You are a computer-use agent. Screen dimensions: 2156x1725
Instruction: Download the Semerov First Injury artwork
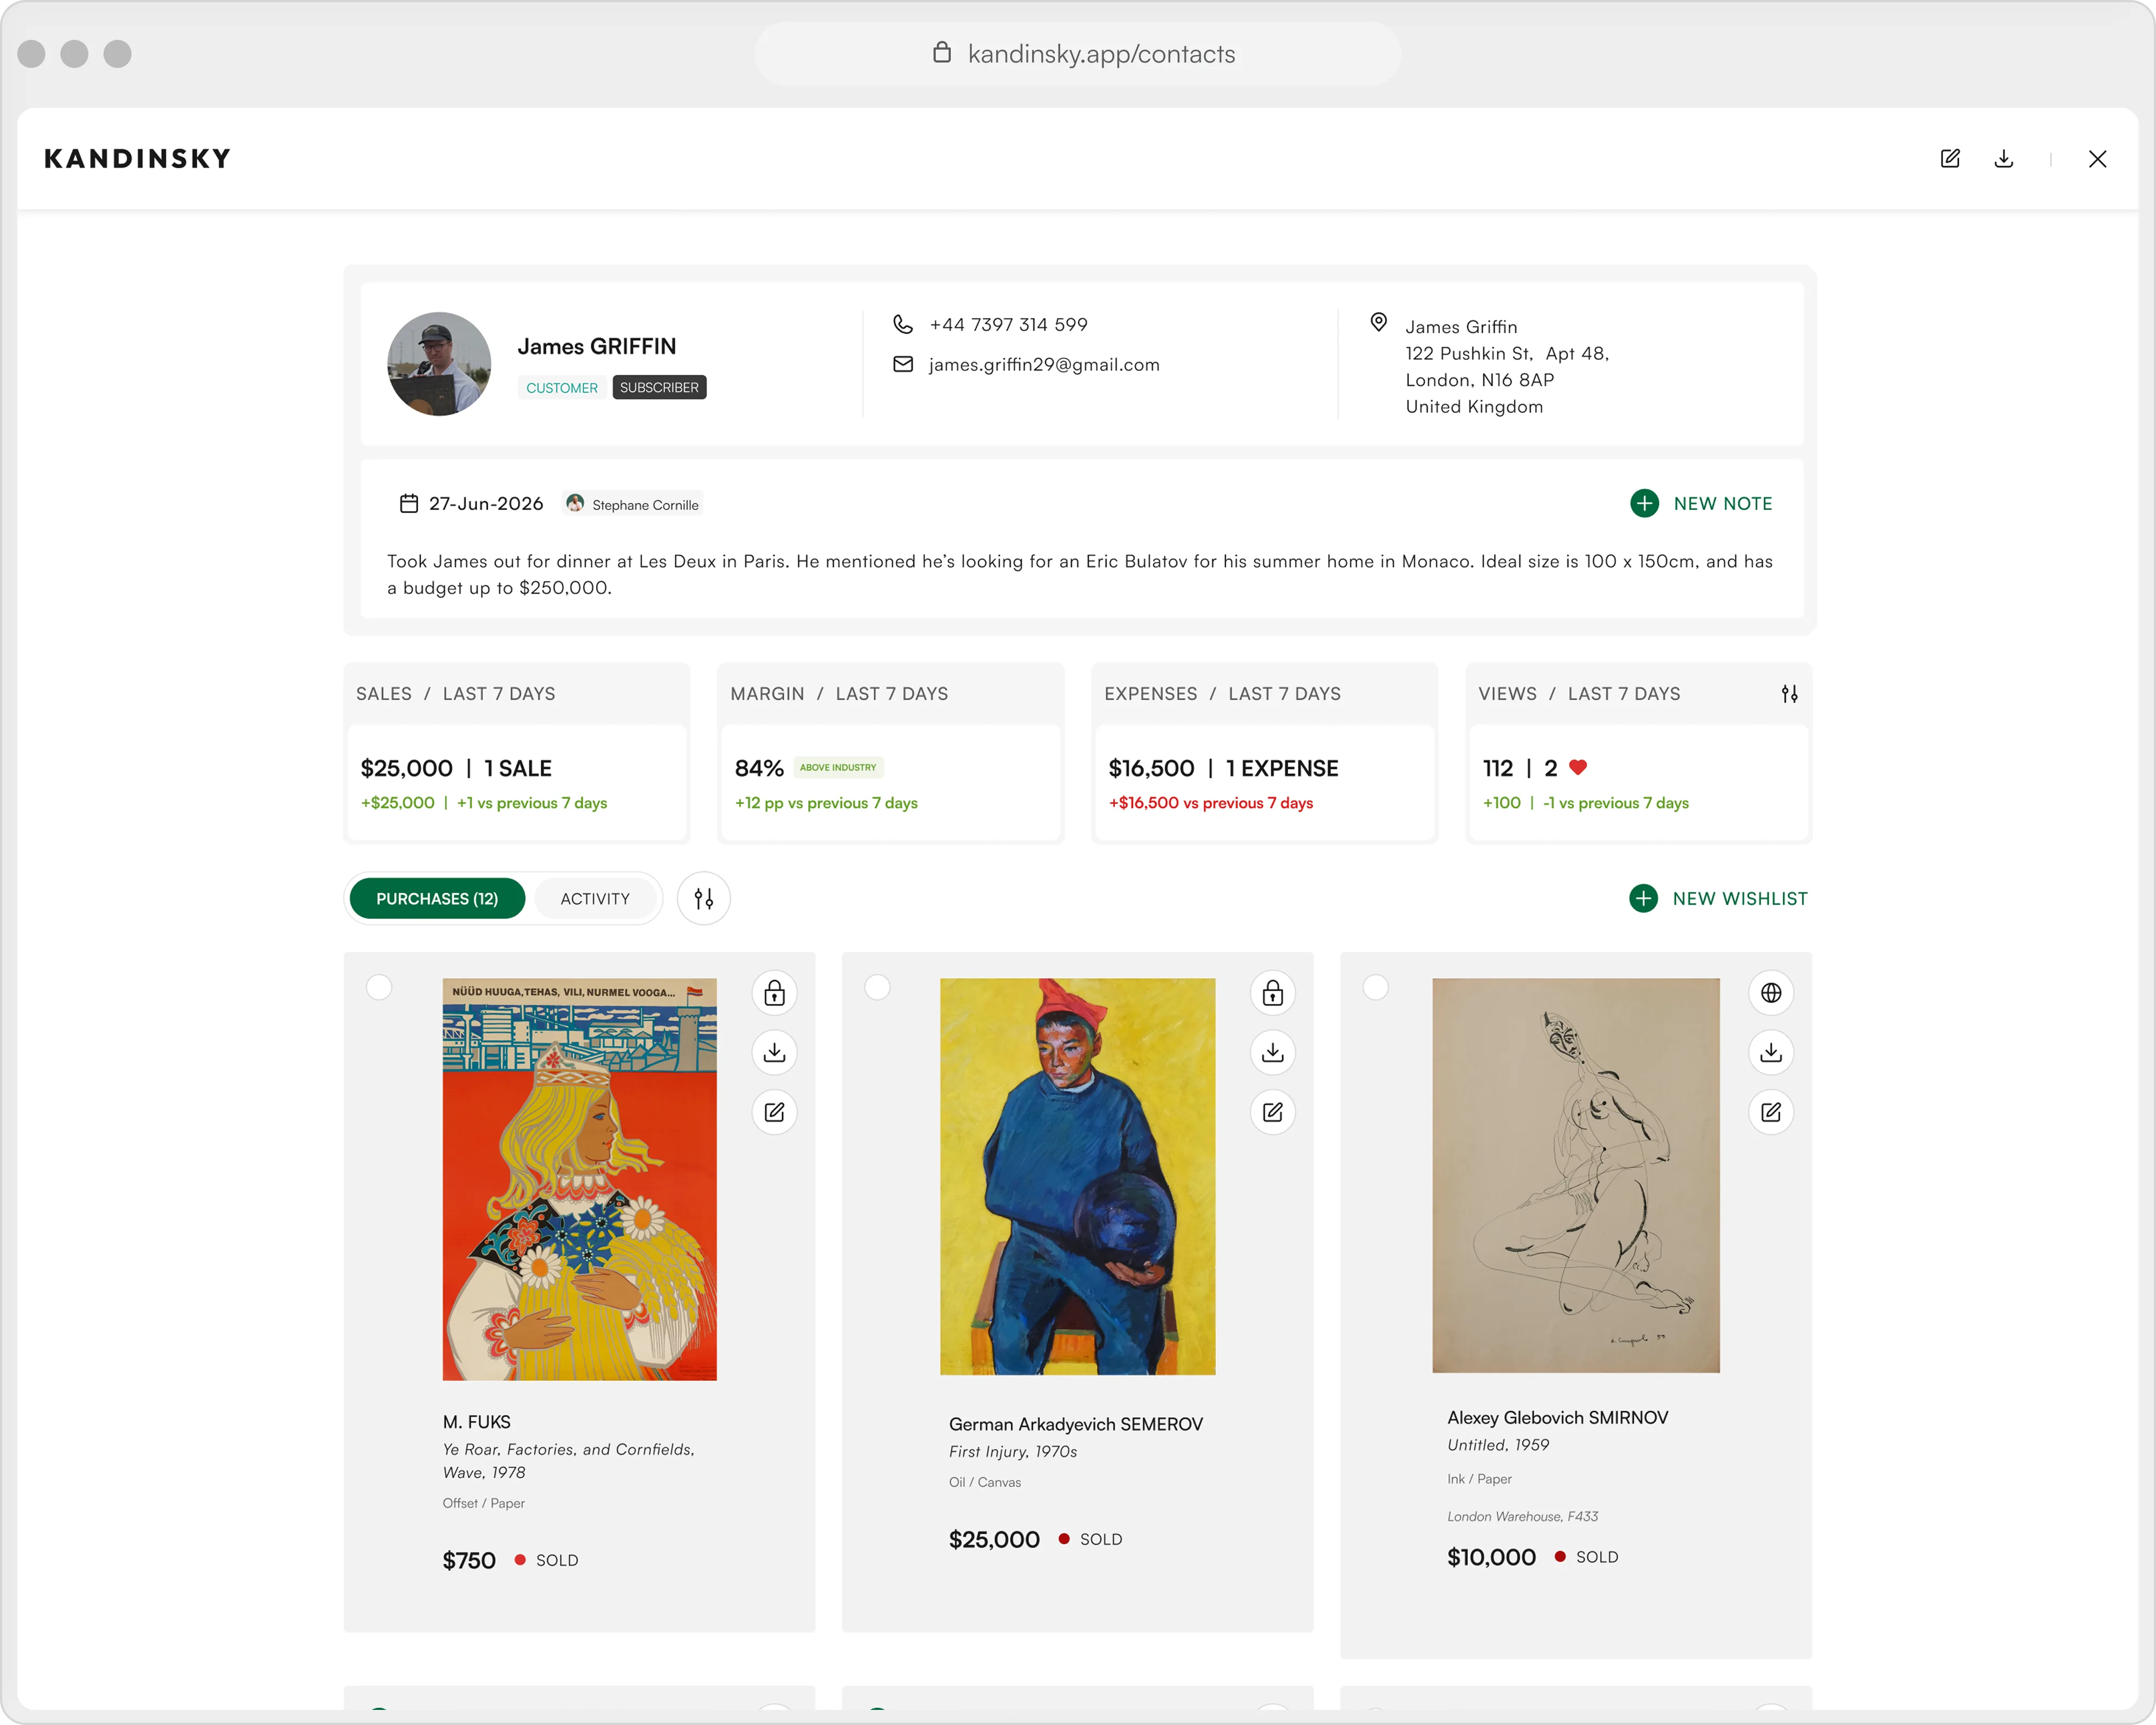coord(1272,1052)
